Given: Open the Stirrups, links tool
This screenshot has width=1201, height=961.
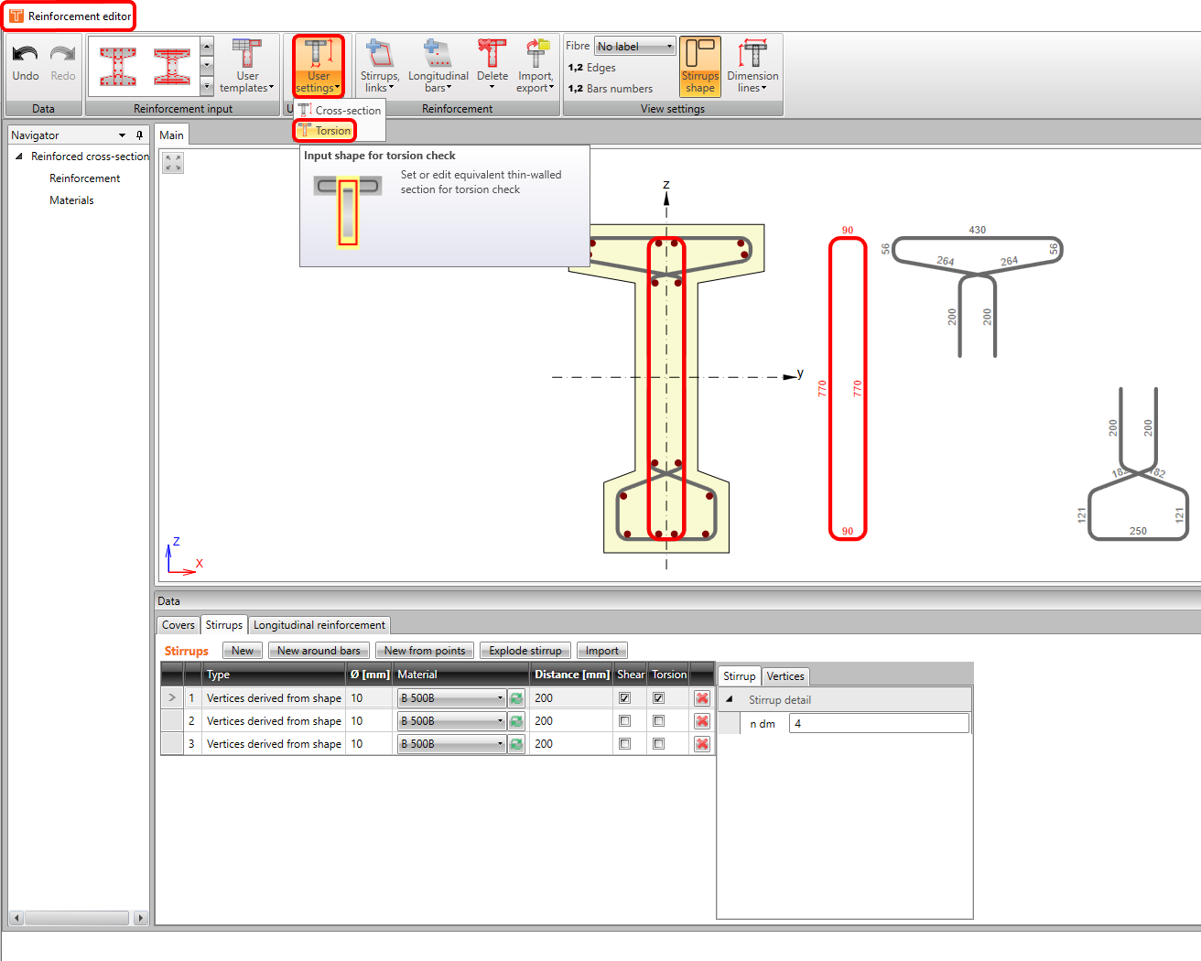Looking at the screenshot, I should pos(379,66).
